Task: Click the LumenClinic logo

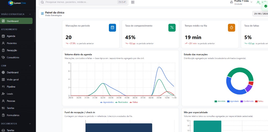Action: point(17,3)
